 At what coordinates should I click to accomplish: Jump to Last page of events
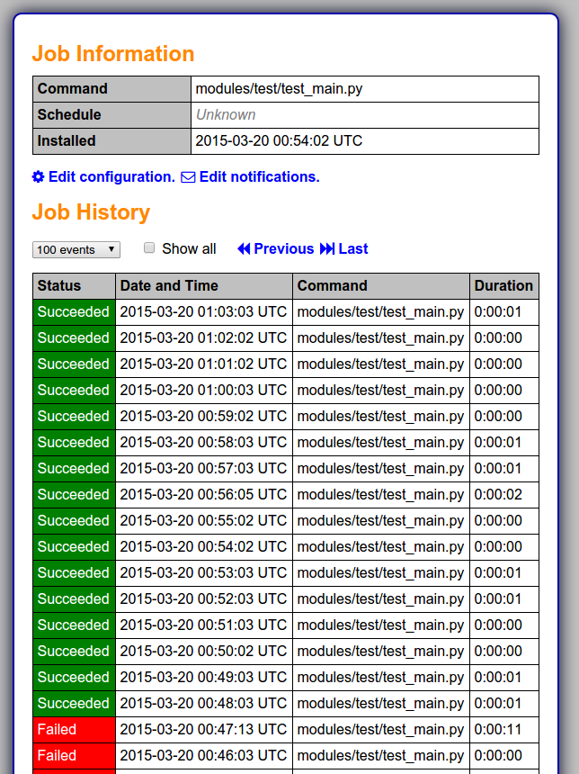pyautogui.click(x=353, y=248)
